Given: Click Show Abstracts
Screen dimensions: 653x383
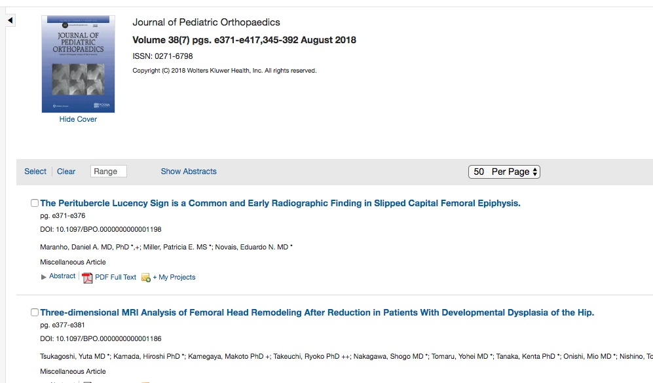Looking at the screenshot, I should [x=189, y=172].
